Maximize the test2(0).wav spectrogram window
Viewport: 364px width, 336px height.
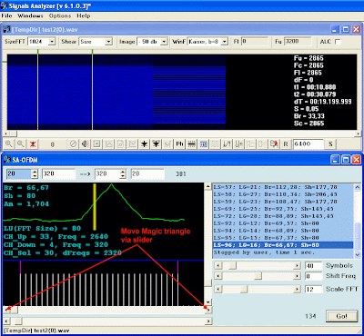coord(346,29)
